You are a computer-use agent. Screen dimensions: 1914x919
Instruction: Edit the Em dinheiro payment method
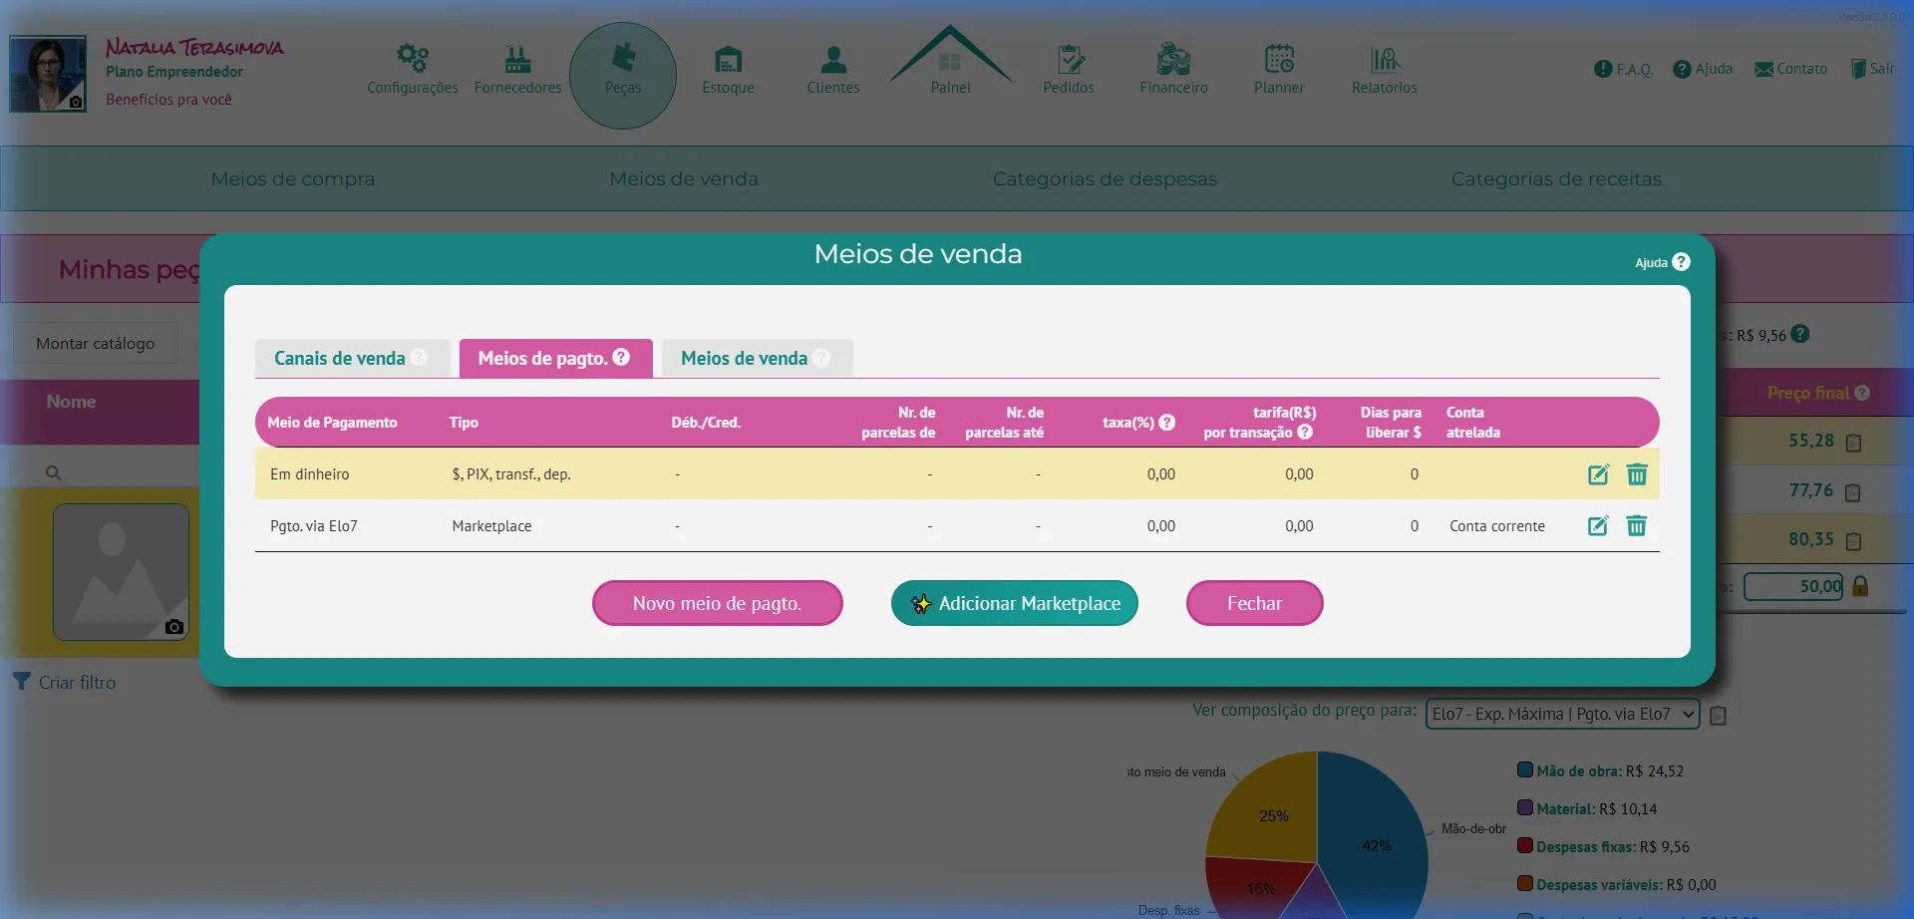[x=1598, y=474]
